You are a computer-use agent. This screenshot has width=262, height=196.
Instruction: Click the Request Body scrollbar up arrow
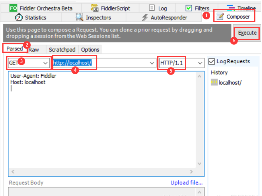(199, 193)
